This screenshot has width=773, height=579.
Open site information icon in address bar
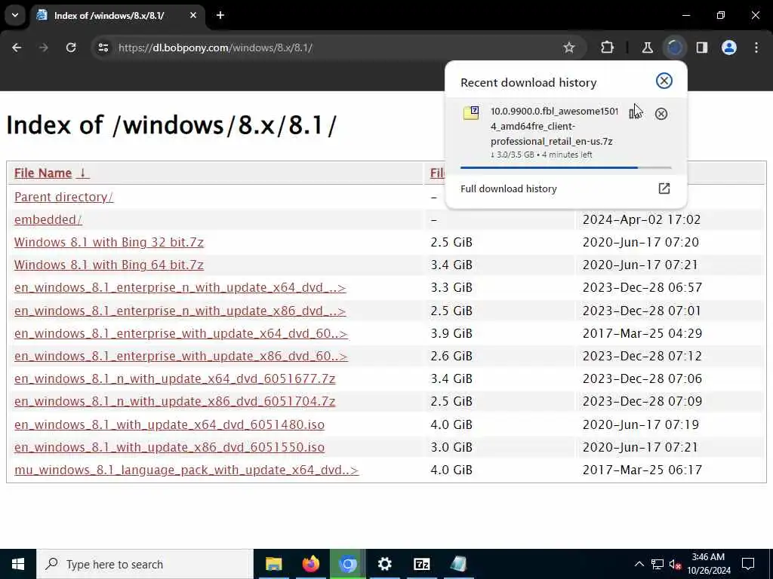coord(103,47)
